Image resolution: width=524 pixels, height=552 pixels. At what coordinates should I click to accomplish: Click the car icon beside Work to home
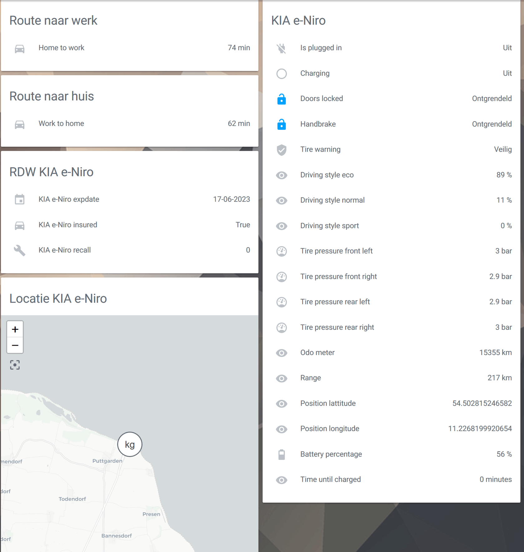20,124
